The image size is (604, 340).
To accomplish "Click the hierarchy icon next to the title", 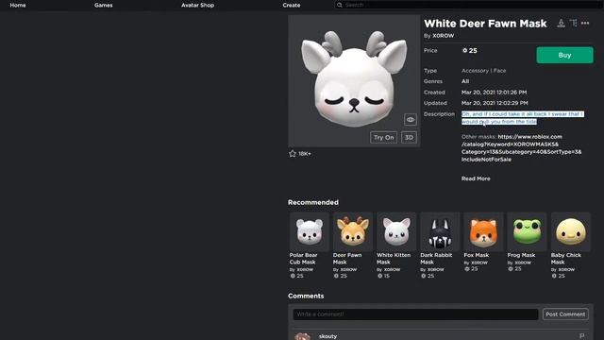I will tap(573, 23).
